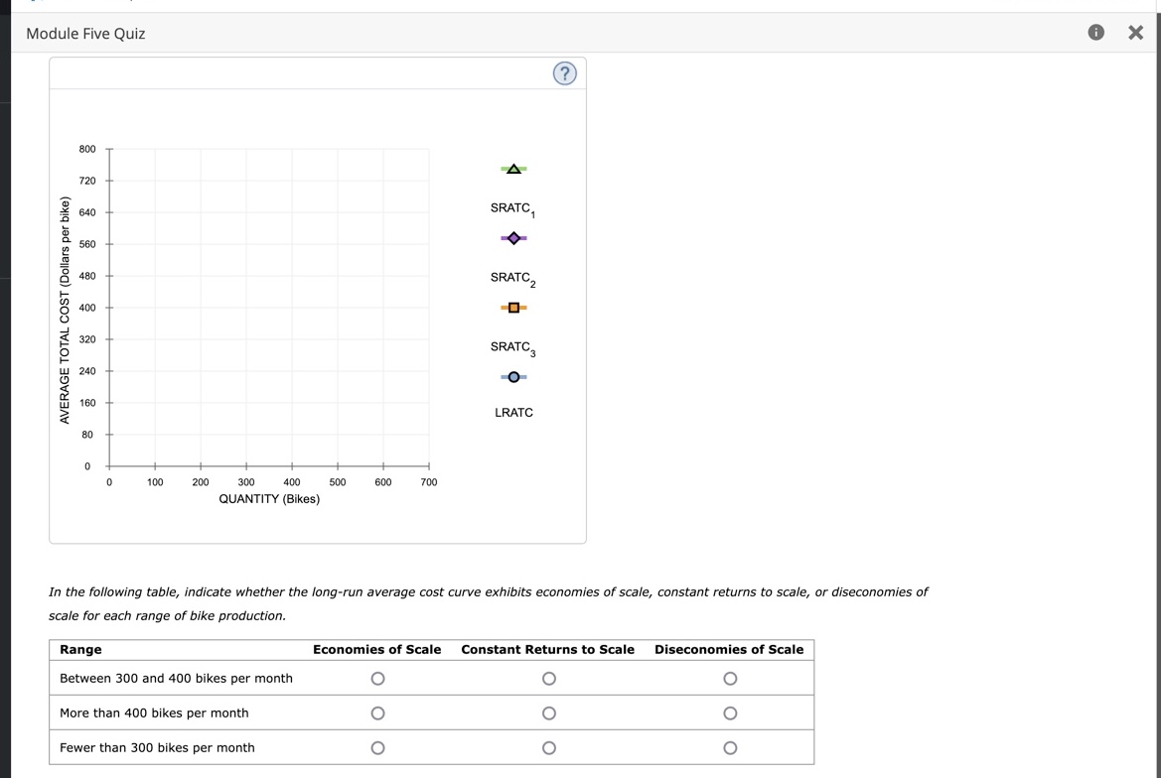
Task: Select Economies of Scale for more than 400 bikes
Action: (377, 713)
